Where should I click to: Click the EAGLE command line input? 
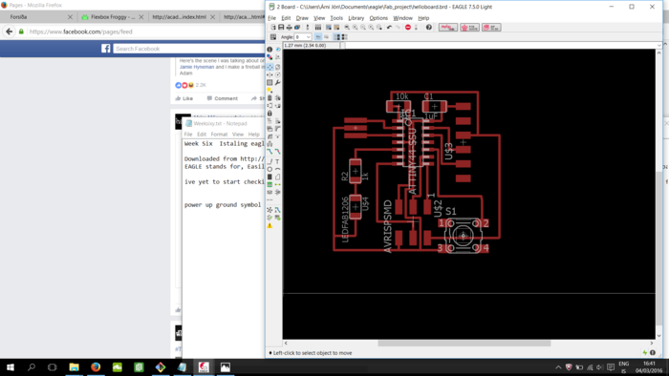click(502, 45)
